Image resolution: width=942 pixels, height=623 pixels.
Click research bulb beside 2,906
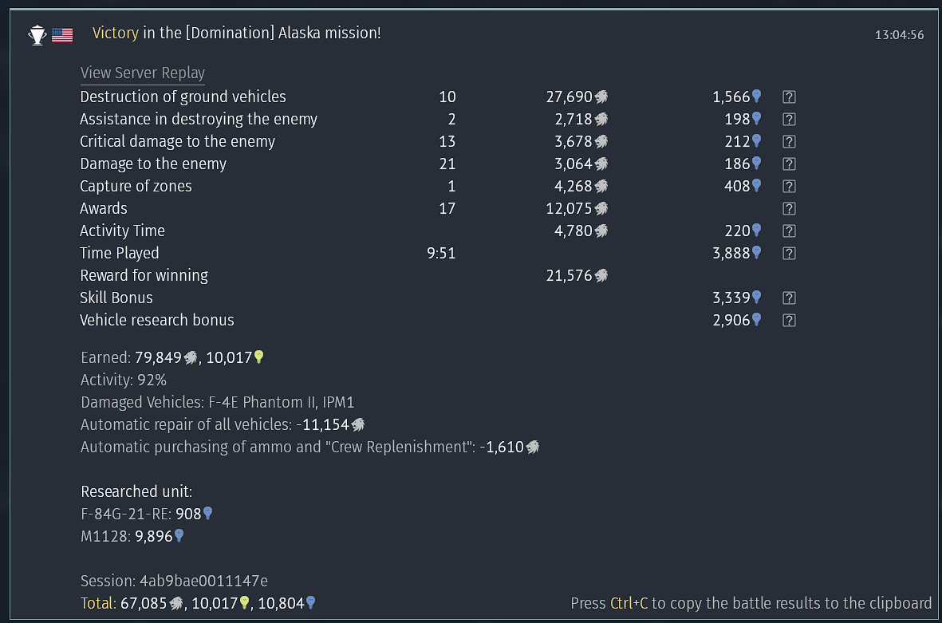[757, 320]
